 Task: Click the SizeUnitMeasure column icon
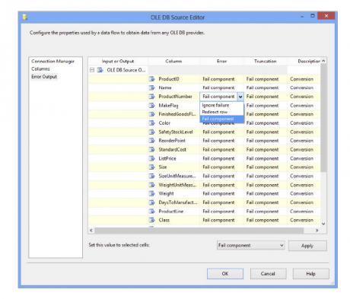pyautogui.click(x=152, y=176)
